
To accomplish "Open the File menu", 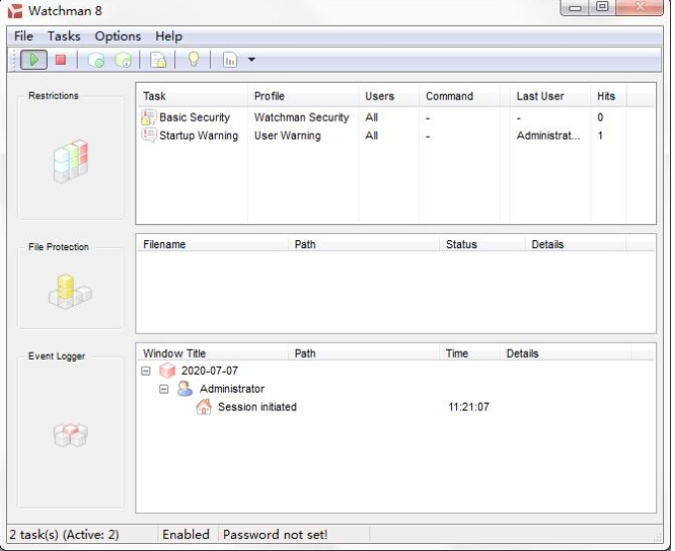I will click(x=23, y=36).
